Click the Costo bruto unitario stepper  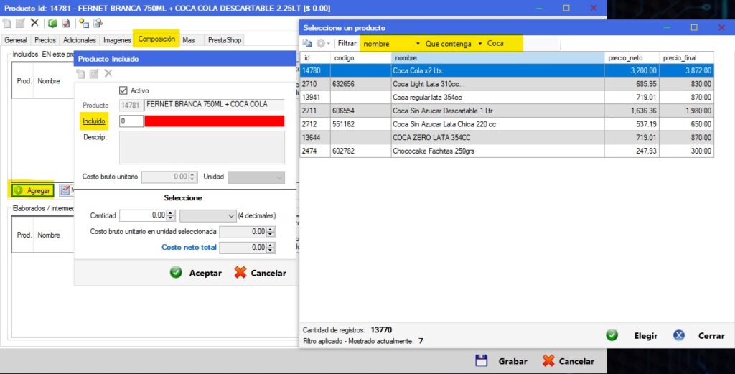click(x=192, y=177)
